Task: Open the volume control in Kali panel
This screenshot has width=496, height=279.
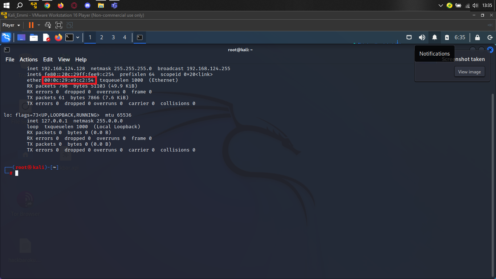Action: pos(422,37)
